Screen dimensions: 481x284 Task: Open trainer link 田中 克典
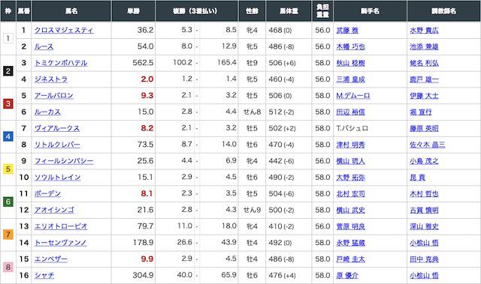coord(424,259)
